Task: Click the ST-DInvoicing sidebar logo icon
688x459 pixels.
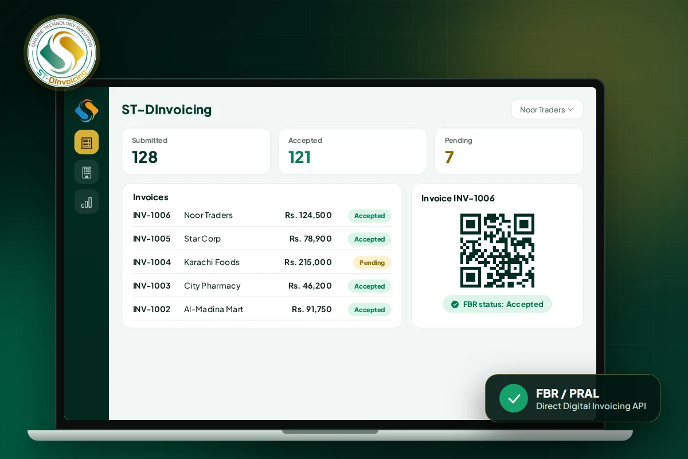Action: click(87, 111)
